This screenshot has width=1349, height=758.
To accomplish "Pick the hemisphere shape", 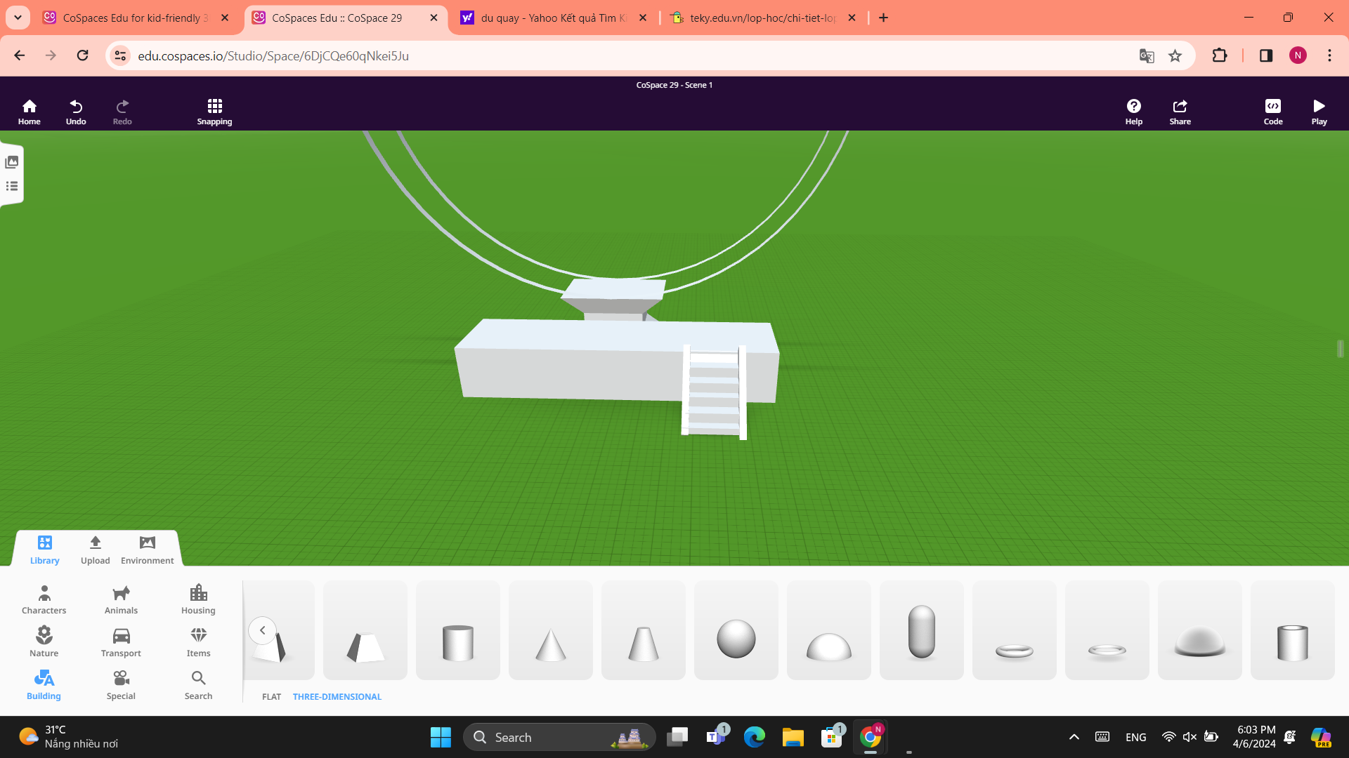I will coord(829,630).
